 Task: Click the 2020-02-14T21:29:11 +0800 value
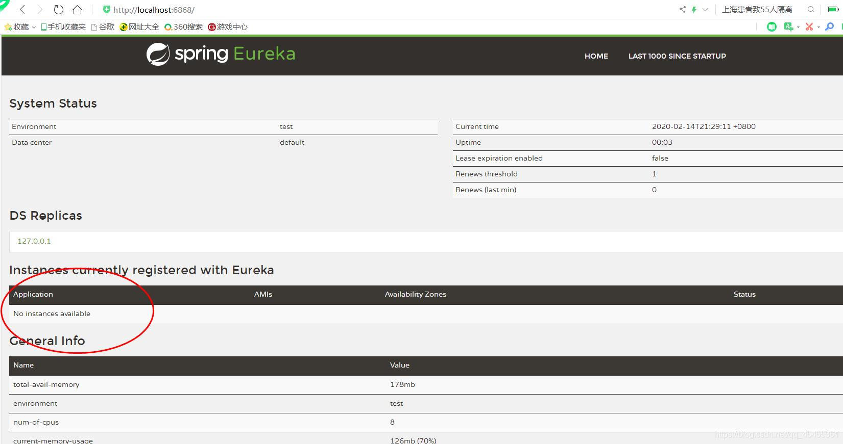(704, 126)
